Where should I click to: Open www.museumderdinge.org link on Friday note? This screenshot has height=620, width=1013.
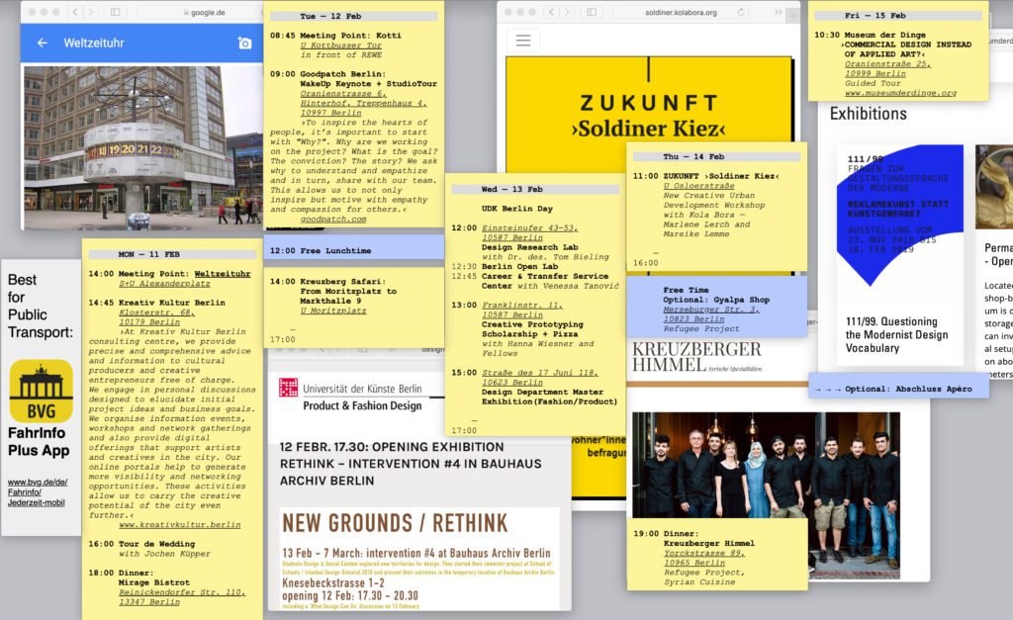899,93
